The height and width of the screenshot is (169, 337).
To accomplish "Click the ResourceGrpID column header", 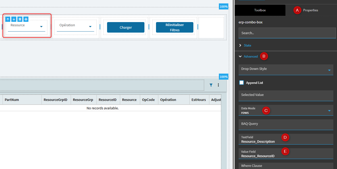I will pyautogui.click(x=56, y=100).
